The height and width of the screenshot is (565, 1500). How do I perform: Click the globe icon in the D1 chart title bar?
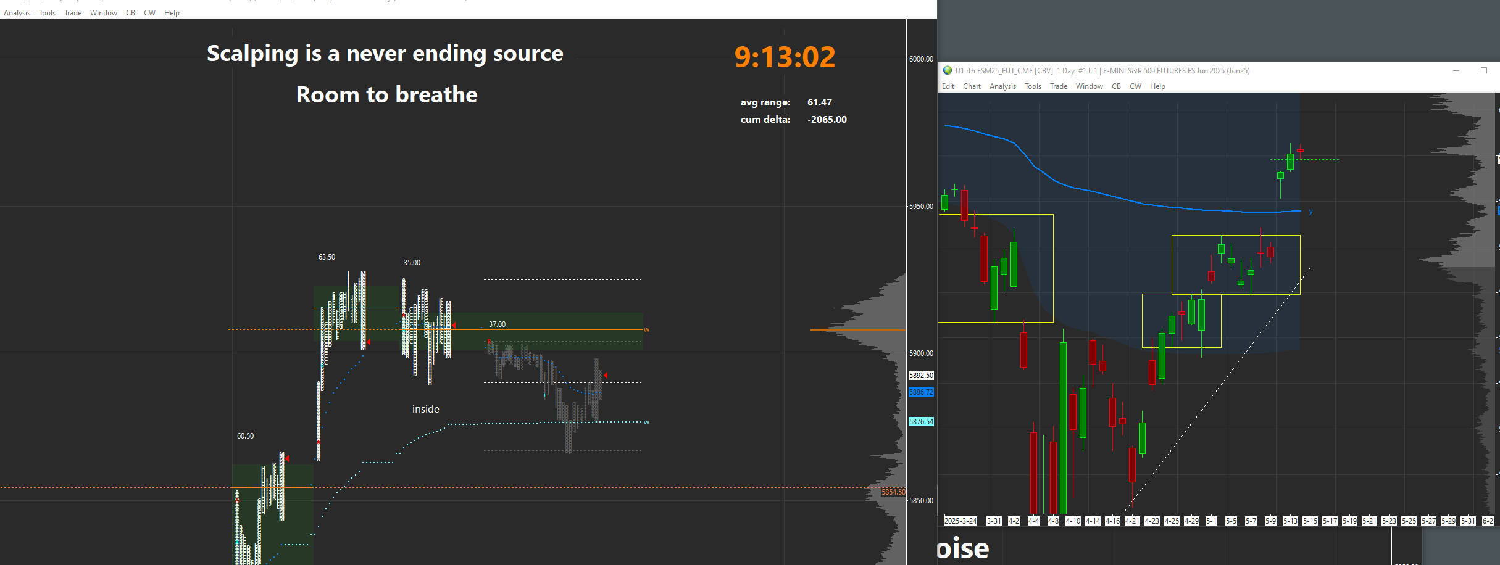[x=948, y=70]
